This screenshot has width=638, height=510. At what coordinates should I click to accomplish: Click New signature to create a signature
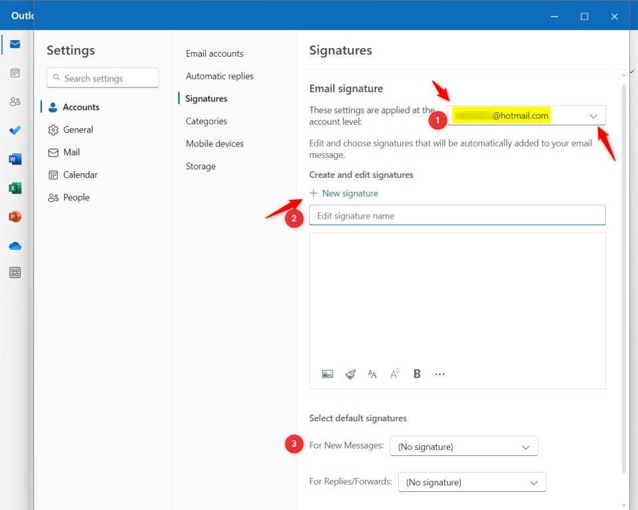pos(344,193)
